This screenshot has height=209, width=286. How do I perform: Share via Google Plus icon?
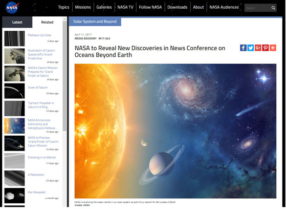[x=258, y=48]
